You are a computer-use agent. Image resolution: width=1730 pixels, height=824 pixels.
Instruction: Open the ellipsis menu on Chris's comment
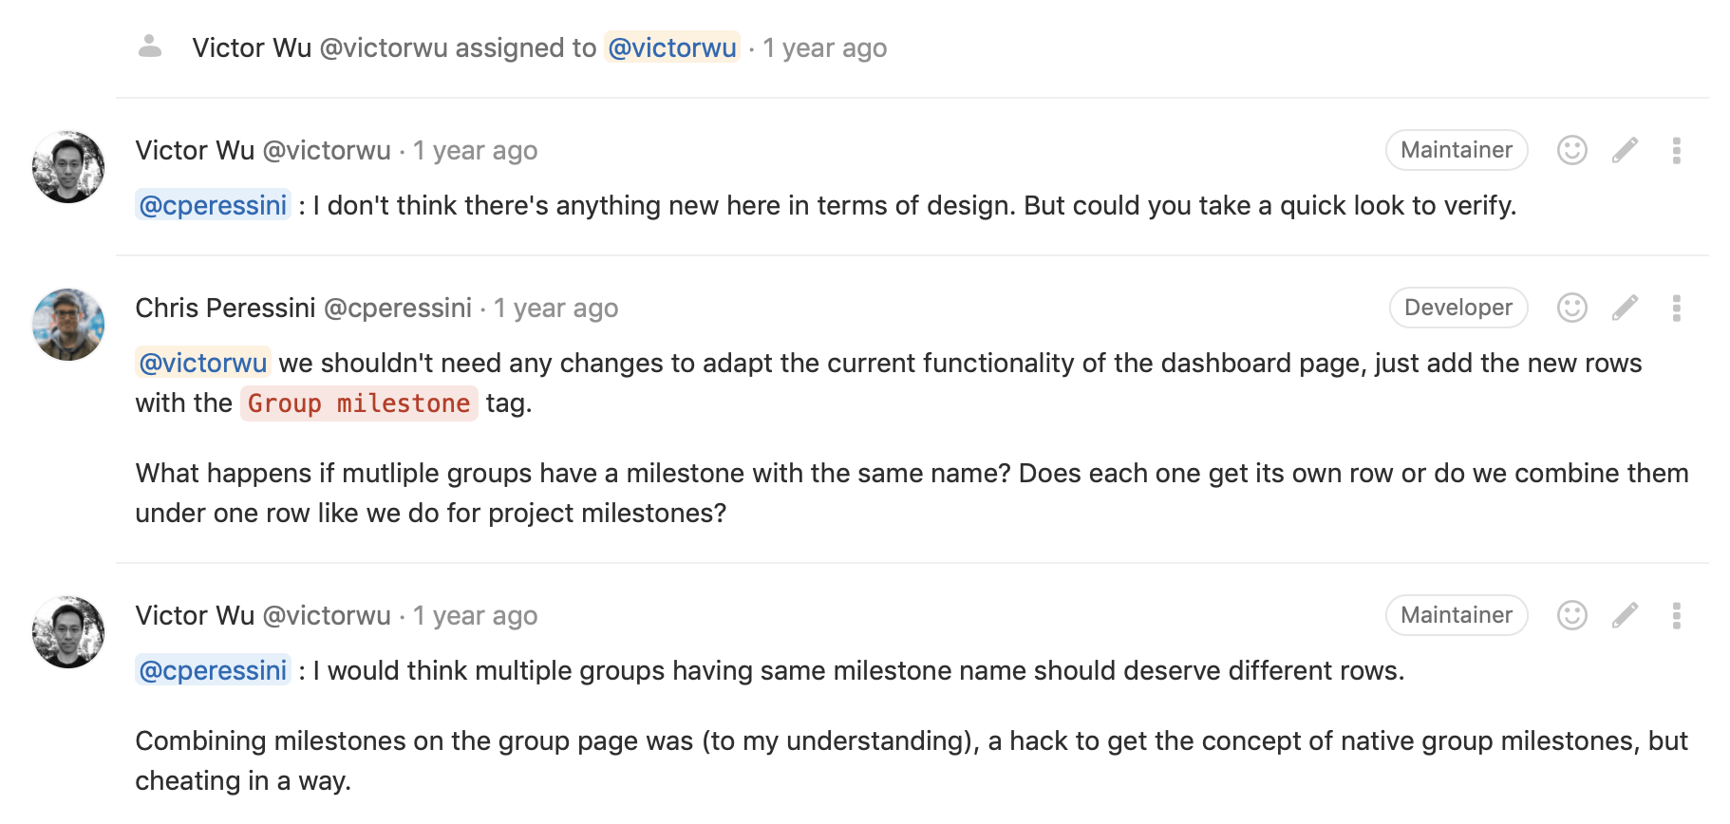tap(1677, 308)
